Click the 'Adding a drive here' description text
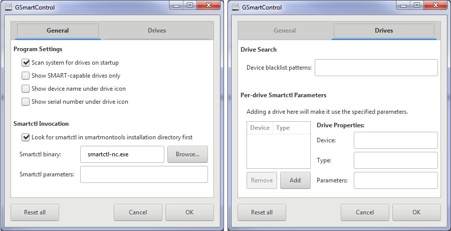 tap(327, 112)
